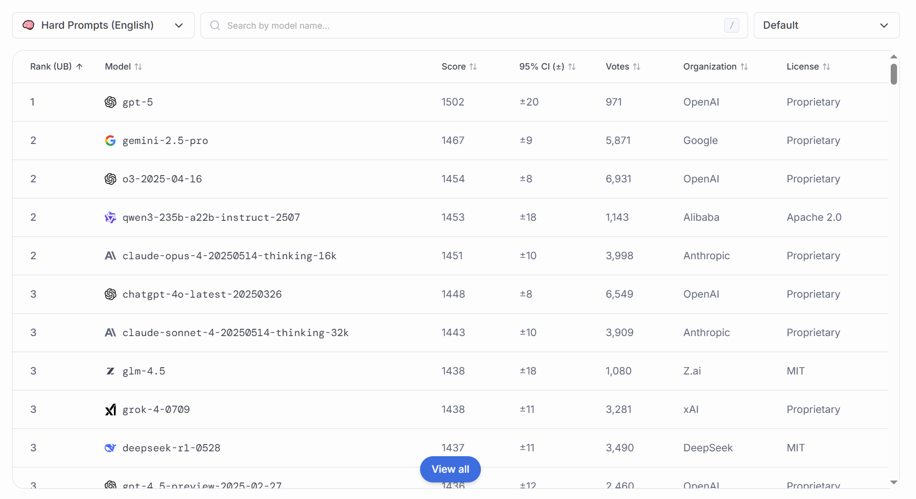
Task: Click the Google organization cell
Action: tap(700, 141)
